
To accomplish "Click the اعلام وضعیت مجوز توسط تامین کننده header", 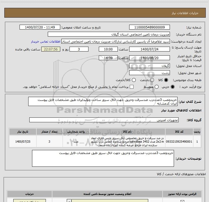I will 107,194.
